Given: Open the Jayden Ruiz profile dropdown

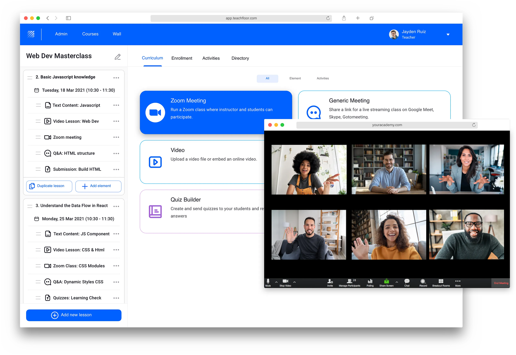Looking at the screenshot, I should coord(447,34).
